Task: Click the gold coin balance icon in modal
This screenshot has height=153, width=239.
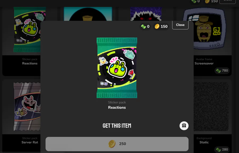Action: [157, 27]
